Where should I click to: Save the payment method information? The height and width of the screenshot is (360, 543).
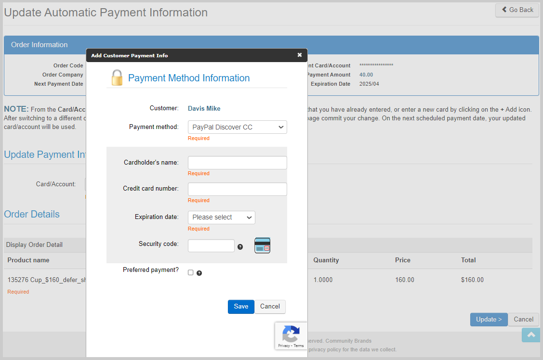(241, 307)
